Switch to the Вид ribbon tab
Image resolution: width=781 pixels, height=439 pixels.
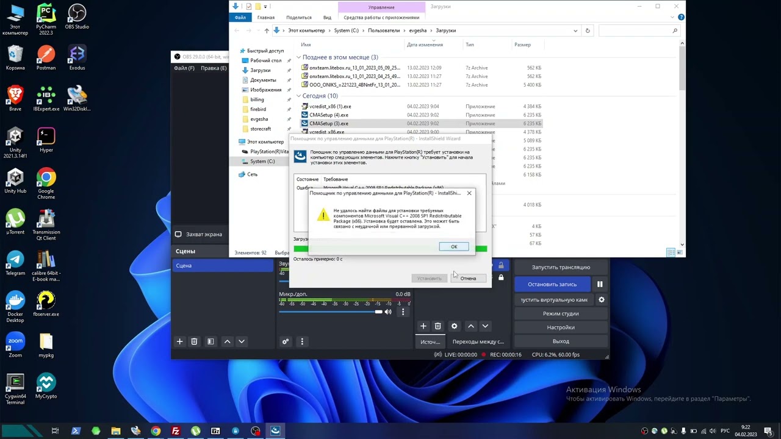click(x=328, y=18)
